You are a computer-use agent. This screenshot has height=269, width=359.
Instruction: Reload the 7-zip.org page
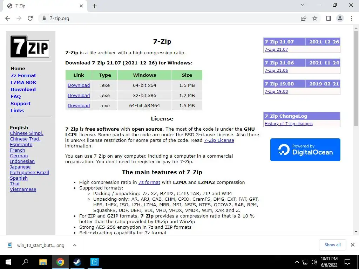[30, 18]
